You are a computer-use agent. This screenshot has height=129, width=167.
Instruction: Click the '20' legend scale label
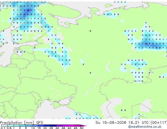45,128
